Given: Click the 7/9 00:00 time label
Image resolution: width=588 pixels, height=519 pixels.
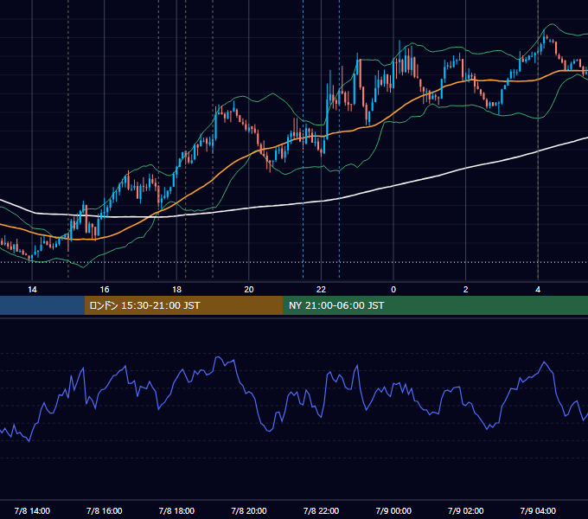Looking at the screenshot, I should click(x=393, y=510).
